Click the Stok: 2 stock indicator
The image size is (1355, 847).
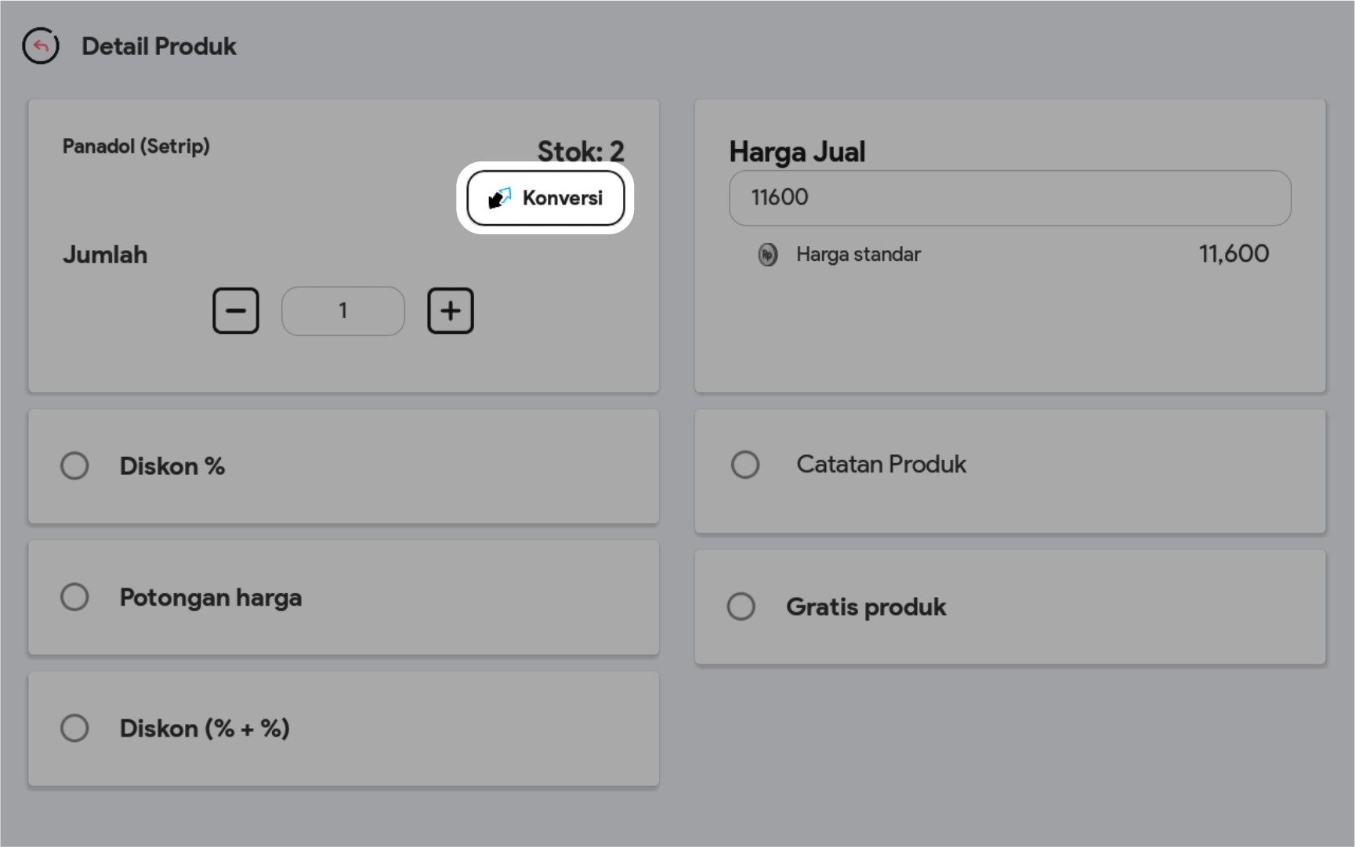click(x=581, y=150)
